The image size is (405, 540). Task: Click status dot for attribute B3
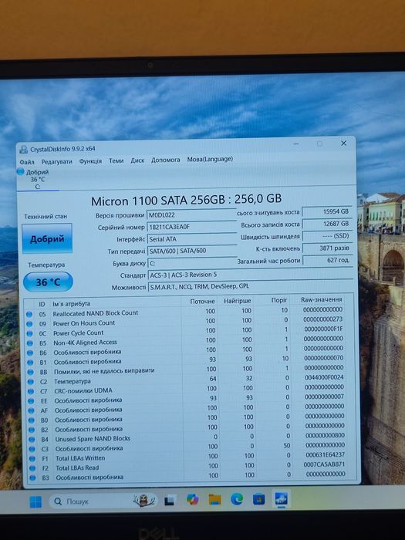(x=32, y=478)
